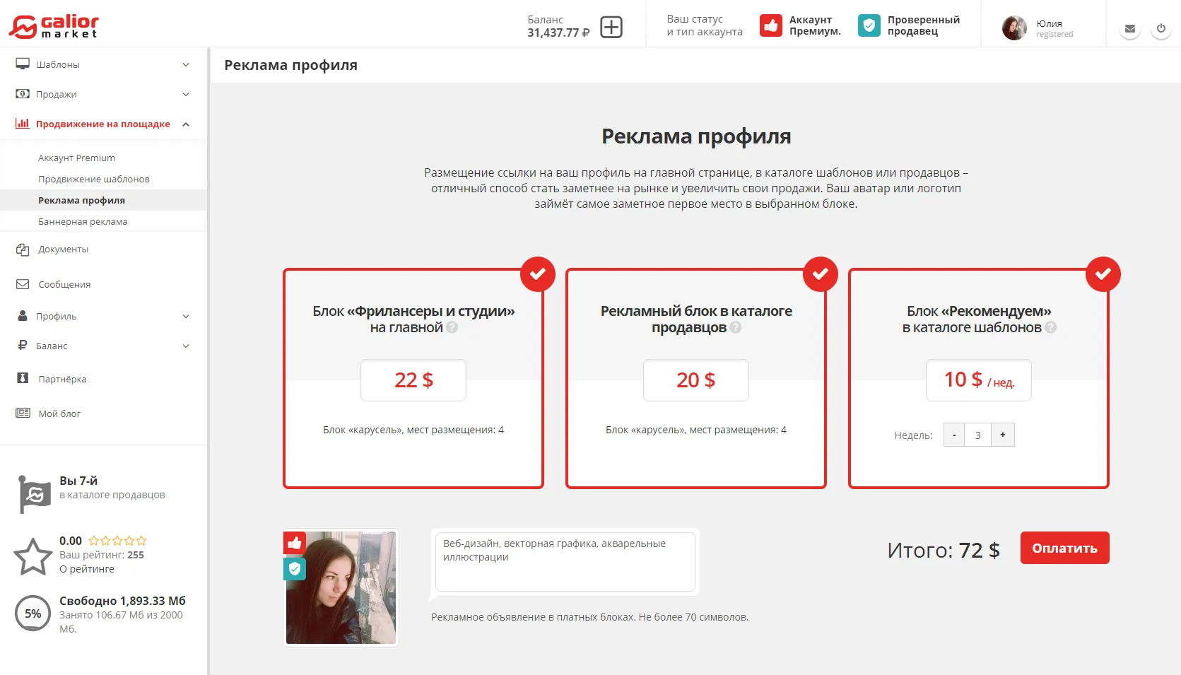Uncheck the «Фрилансеры и студии» block checkmark
Screen dimensions: 1181x675
(x=537, y=274)
